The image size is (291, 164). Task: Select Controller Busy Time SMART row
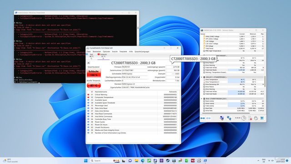132,119
